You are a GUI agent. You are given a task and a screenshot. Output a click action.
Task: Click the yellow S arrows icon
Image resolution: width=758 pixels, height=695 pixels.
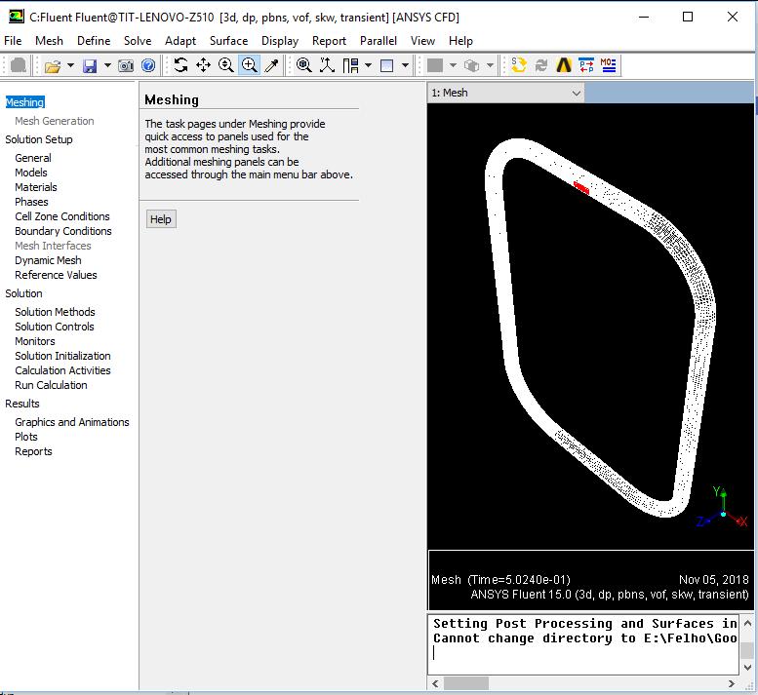pyautogui.click(x=519, y=65)
